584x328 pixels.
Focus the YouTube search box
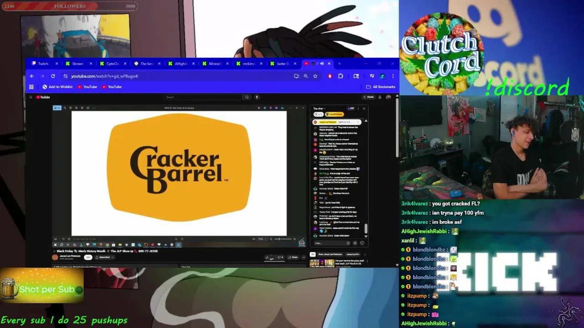(x=203, y=97)
